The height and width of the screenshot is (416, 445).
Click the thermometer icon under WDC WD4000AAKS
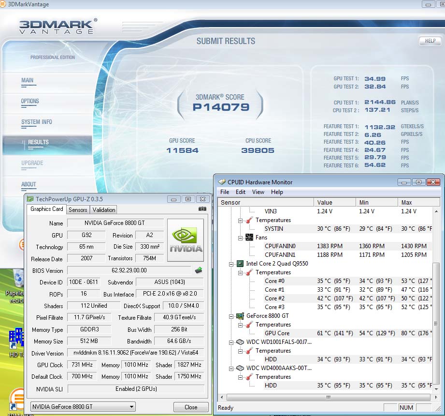[249, 377]
